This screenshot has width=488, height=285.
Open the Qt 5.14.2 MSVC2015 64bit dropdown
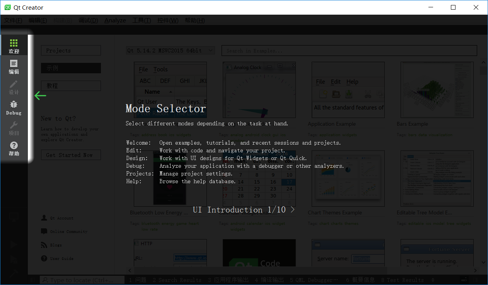[169, 50]
